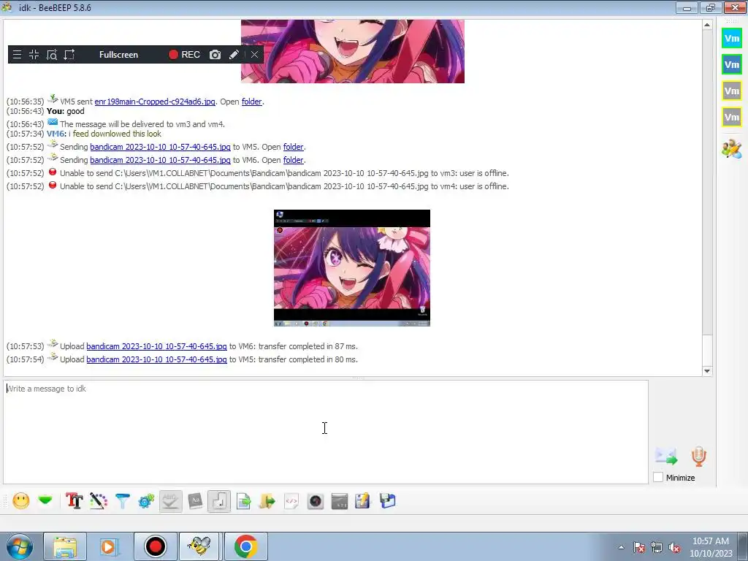
Task: Click the Bandicam drawing pencil icon
Action: [234, 55]
